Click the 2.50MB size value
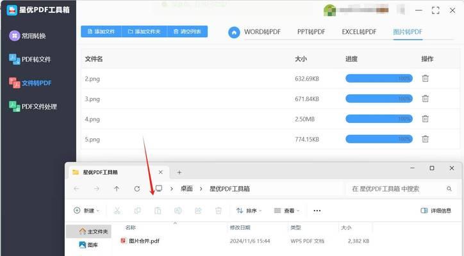464x256 pixels. click(304, 120)
